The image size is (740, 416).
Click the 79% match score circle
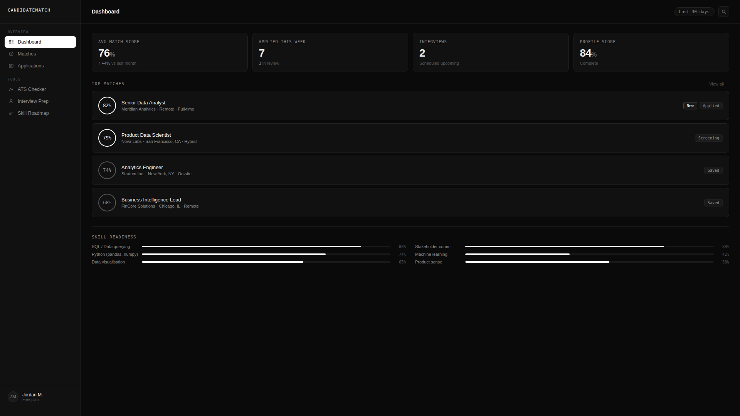pyautogui.click(x=107, y=138)
